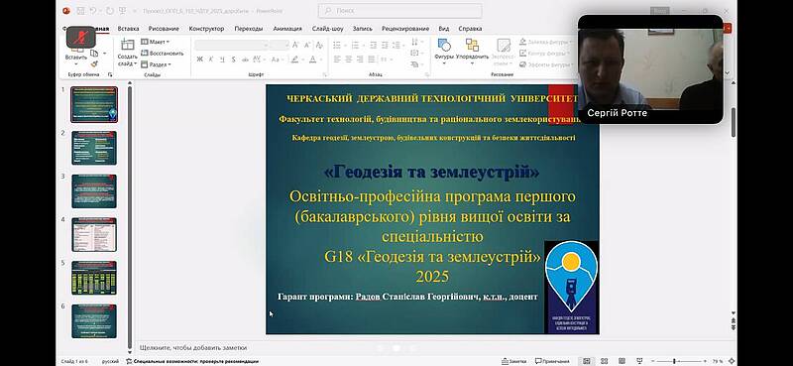This screenshot has width=793, height=366.
Task: Click the convert to SmartArt icon
Action: click(415, 64)
